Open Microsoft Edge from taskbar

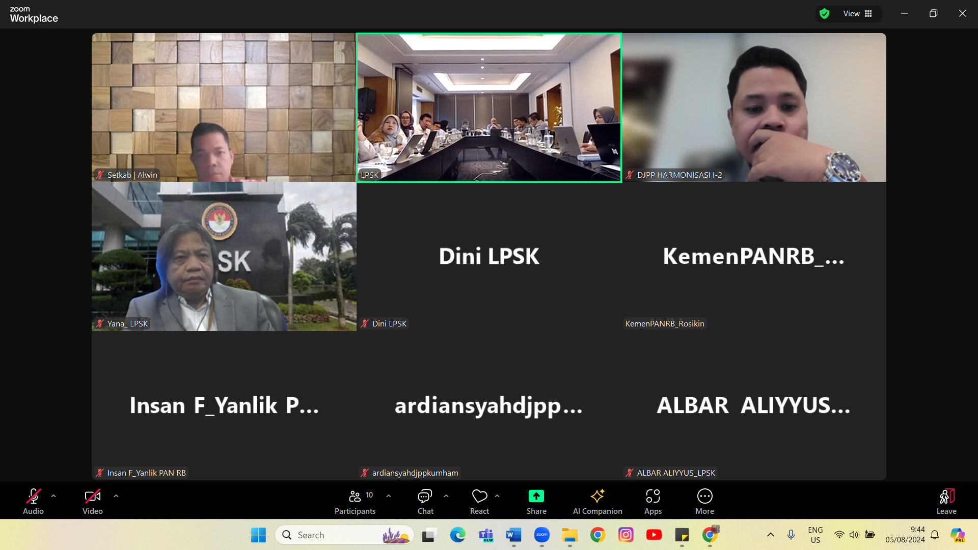tap(457, 535)
